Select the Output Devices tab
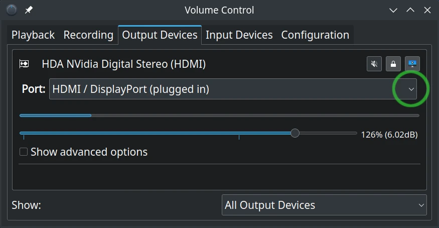The height and width of the screenshot is (228, 439). click(x=160, y=35)
